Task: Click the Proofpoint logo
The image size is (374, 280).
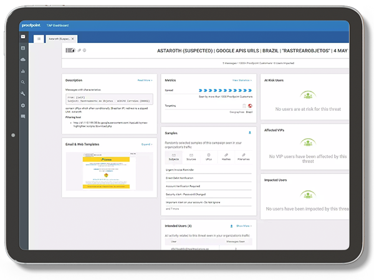Action: click(x=31, y=26)
